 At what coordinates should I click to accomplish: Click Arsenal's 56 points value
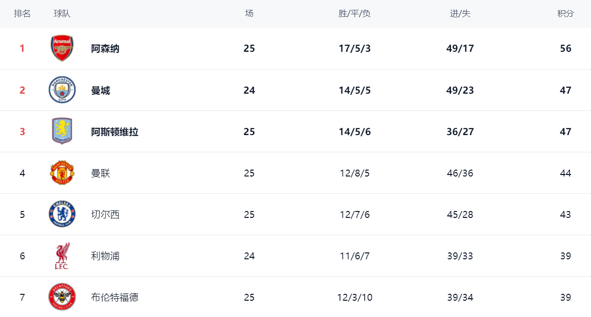(565, 49)
